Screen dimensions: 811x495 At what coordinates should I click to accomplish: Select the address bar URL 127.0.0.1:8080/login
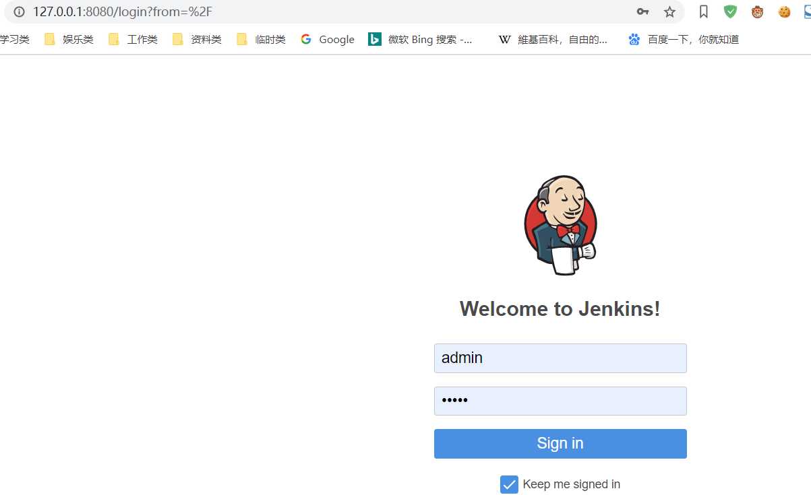coord(122,12)
